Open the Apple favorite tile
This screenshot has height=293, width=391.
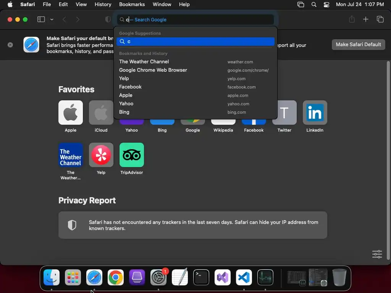71,113
